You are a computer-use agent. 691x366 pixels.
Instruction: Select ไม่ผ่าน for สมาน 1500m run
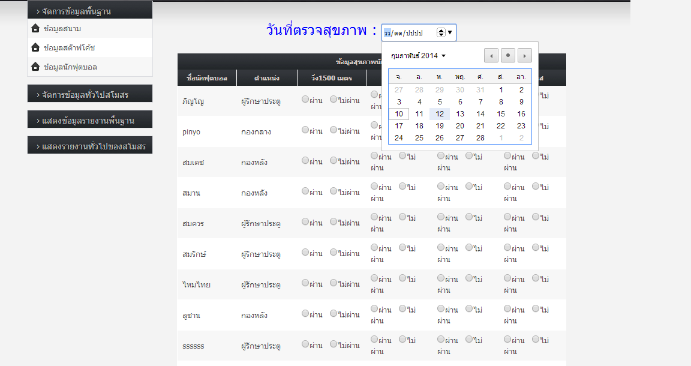[334, 191]
